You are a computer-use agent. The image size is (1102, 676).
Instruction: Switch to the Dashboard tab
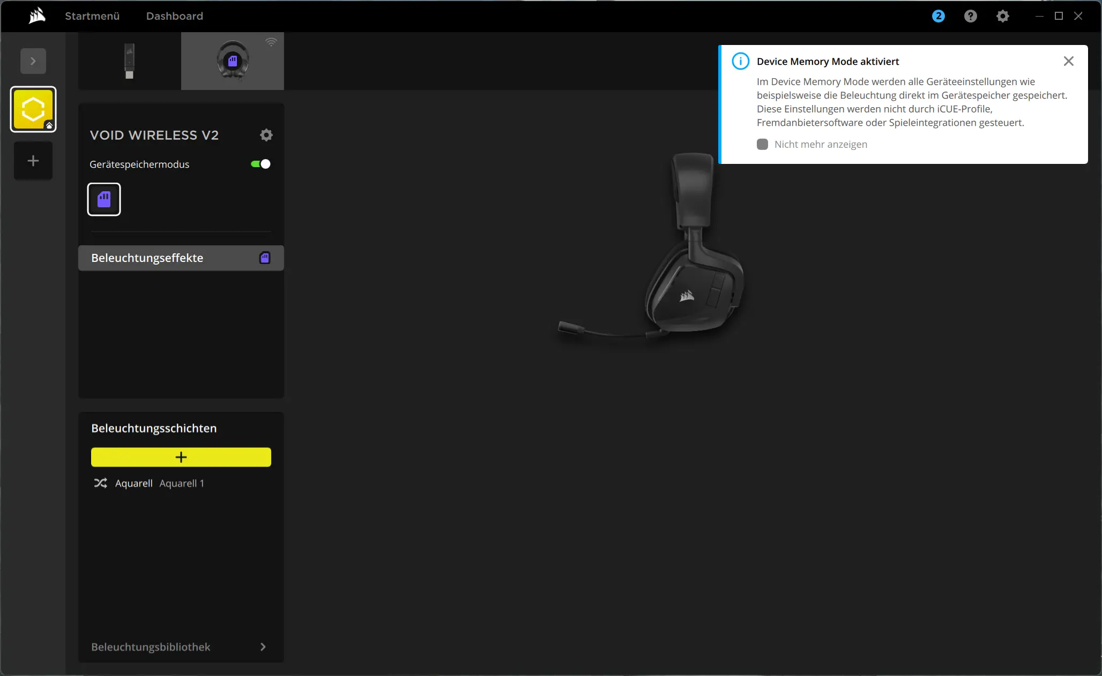click(175, 16)
